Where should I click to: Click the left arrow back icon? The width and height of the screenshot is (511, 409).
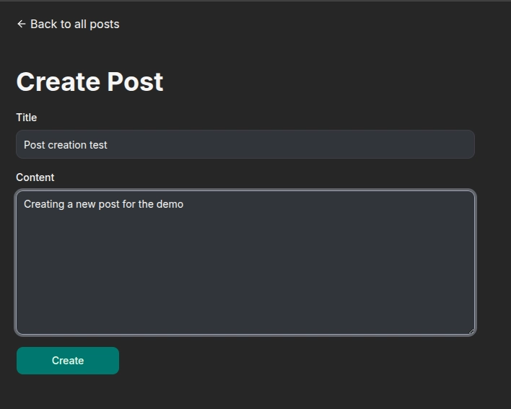[x=21, y=24]
